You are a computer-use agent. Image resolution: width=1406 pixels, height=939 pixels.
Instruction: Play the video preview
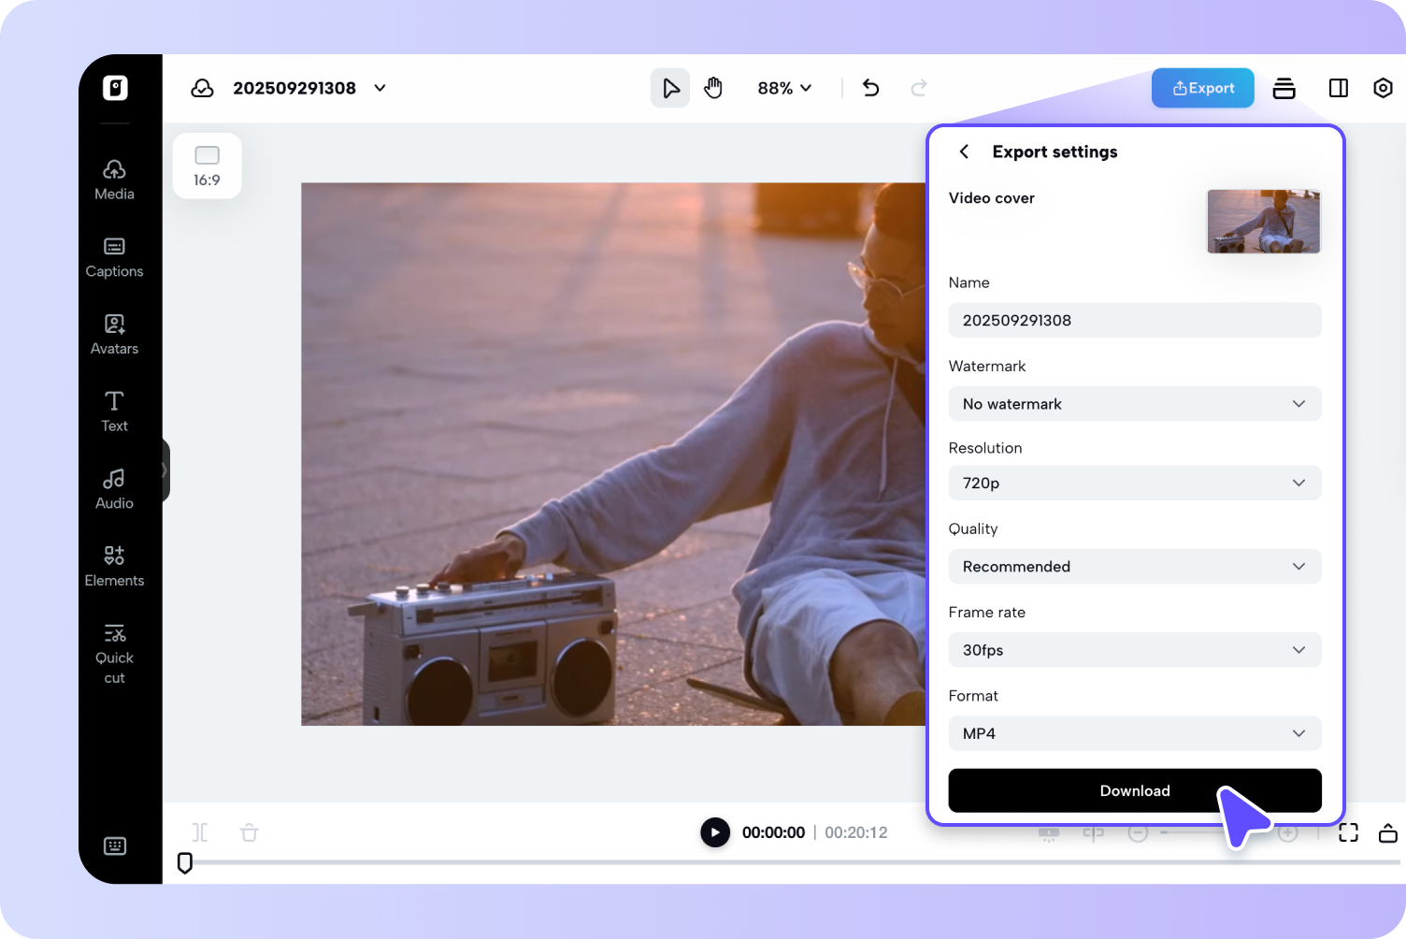coord(715,832)
